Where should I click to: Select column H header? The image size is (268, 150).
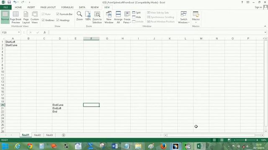pyautogui.click(x=123, y=39)
